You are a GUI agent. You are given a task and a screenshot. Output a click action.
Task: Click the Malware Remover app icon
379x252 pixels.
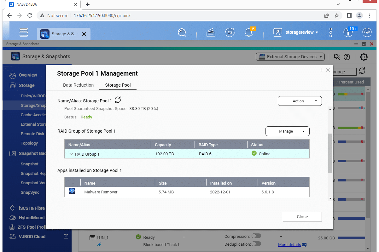[x=72, y=191]
